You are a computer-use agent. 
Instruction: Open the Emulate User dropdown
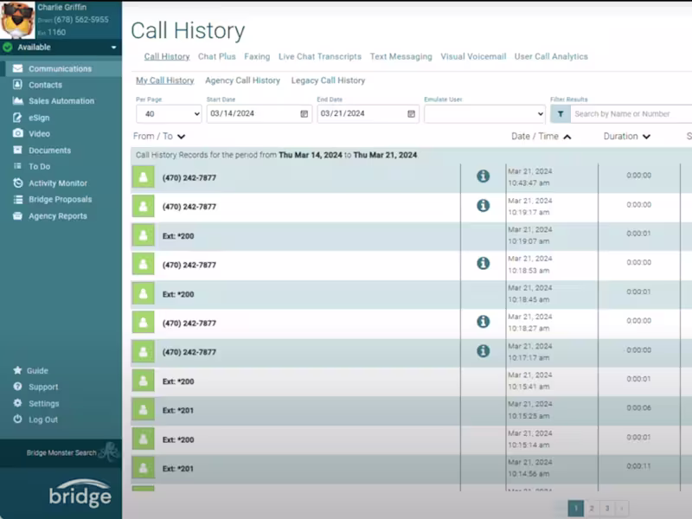click(484, 114)
